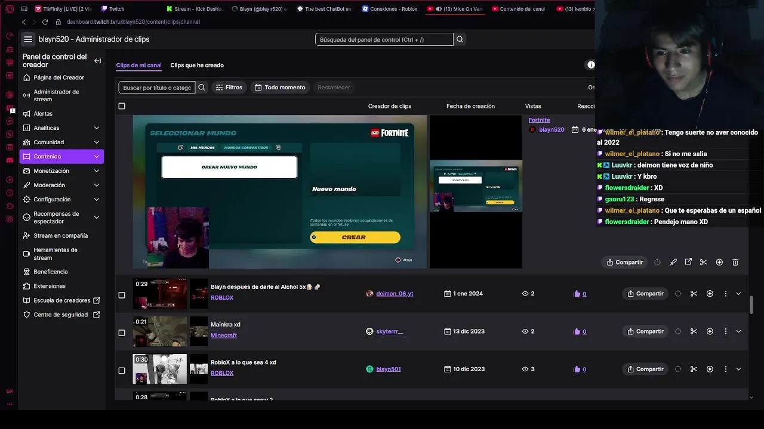Open three-dot menu for Blayn despues clip
This screenshot has height=429, width=764.
[725, 294]
